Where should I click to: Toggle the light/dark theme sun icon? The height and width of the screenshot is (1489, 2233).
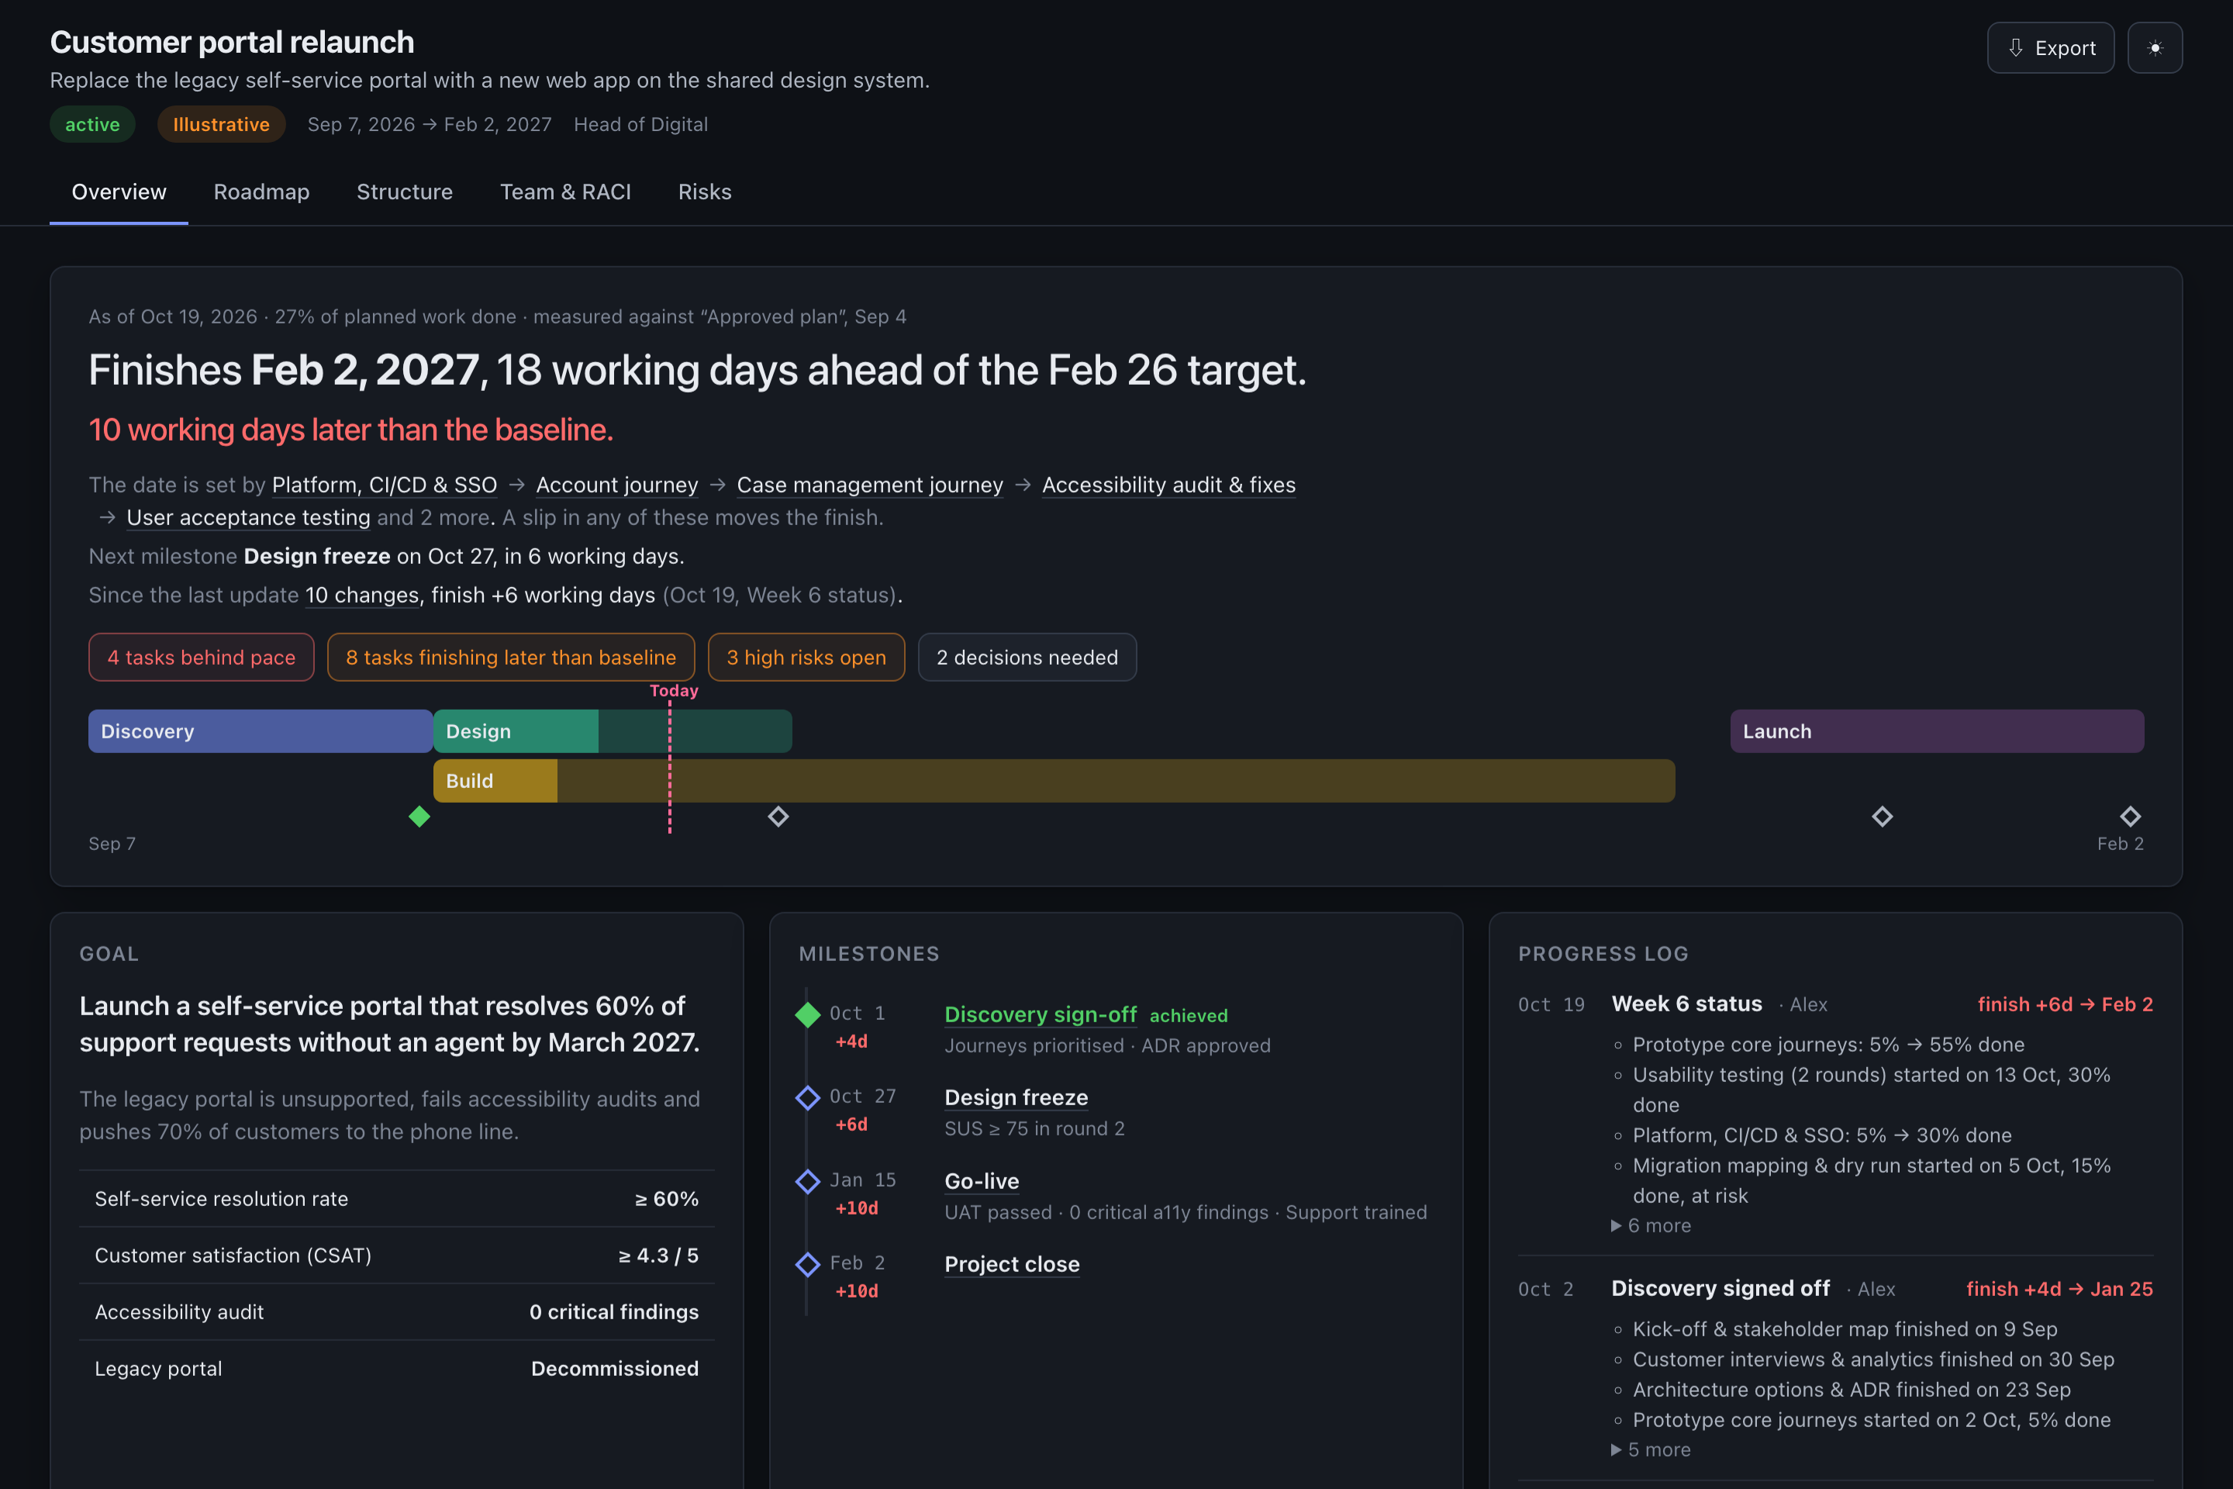2154,47
